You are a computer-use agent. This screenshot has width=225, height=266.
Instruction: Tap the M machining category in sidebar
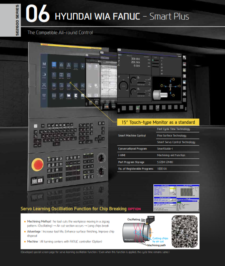44,65
